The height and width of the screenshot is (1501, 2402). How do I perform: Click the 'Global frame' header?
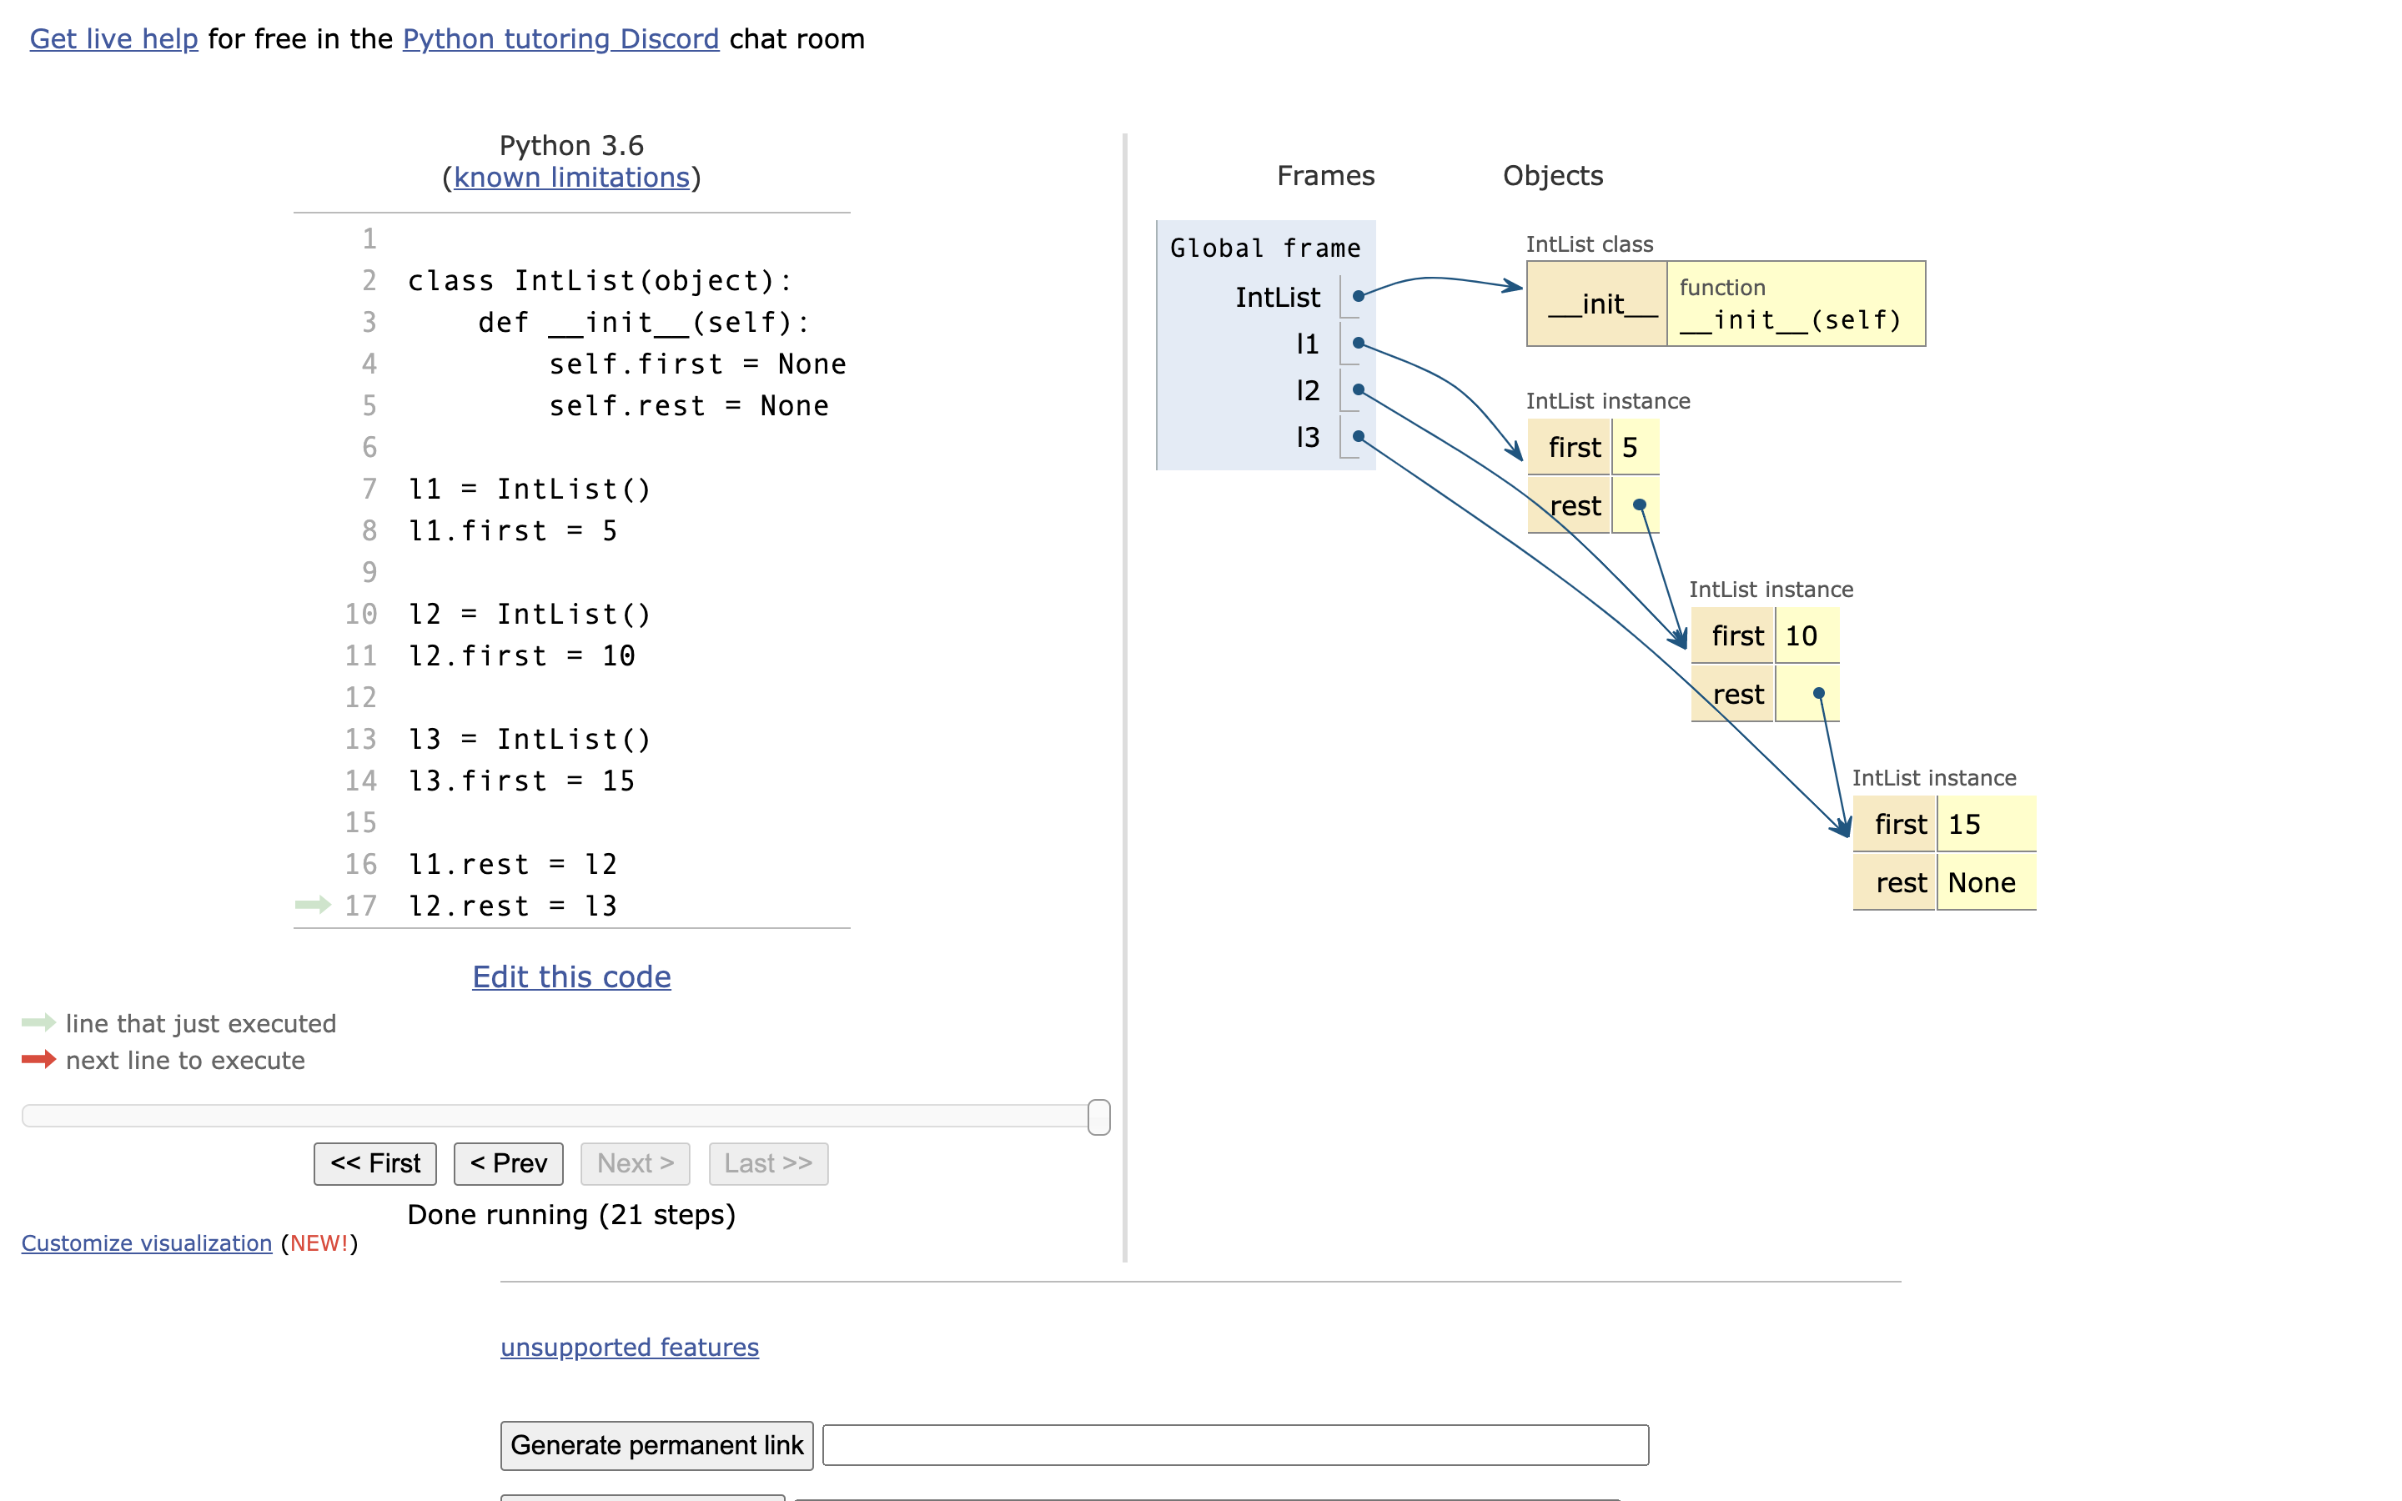(x=1265, y=248)
